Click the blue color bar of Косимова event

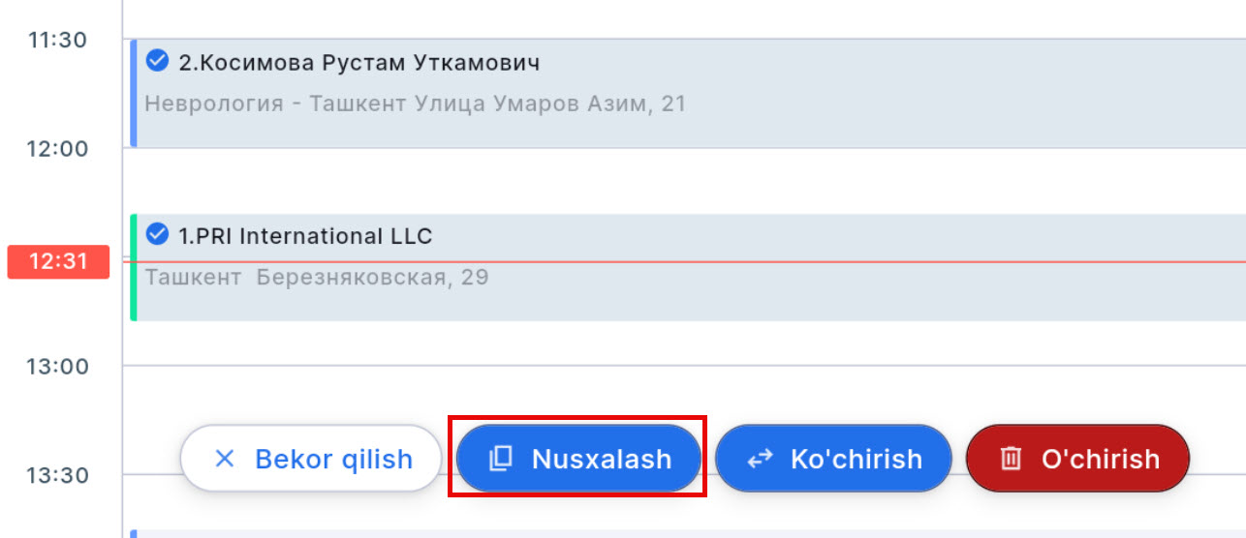[134, 94]
